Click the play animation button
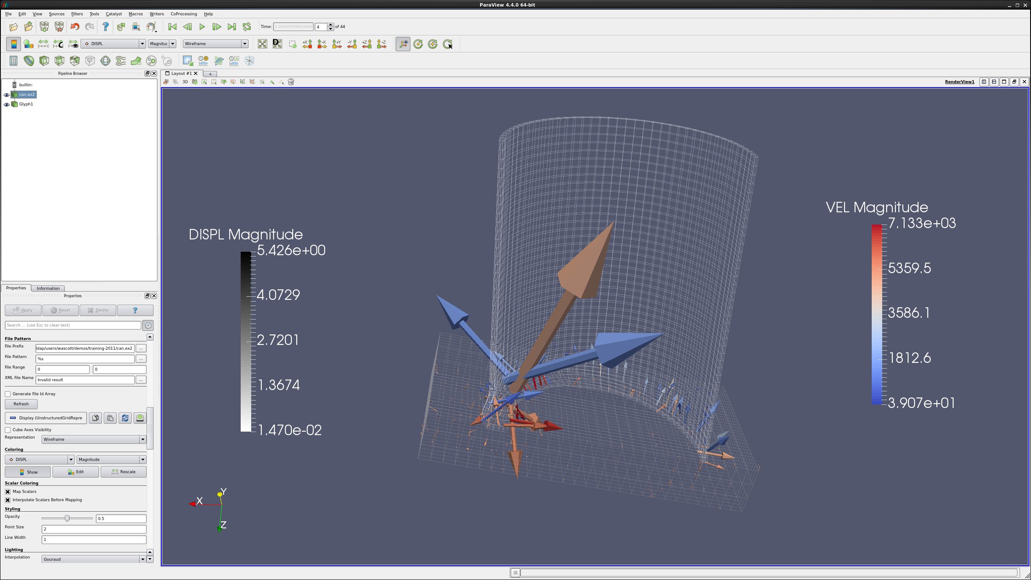1031x580 pixels. [x=202, y=26]
